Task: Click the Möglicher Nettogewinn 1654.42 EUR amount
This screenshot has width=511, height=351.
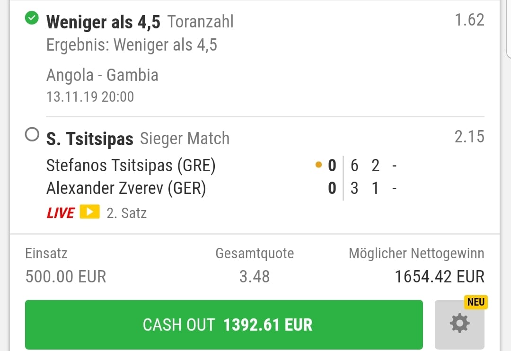Action: (440, 276)
